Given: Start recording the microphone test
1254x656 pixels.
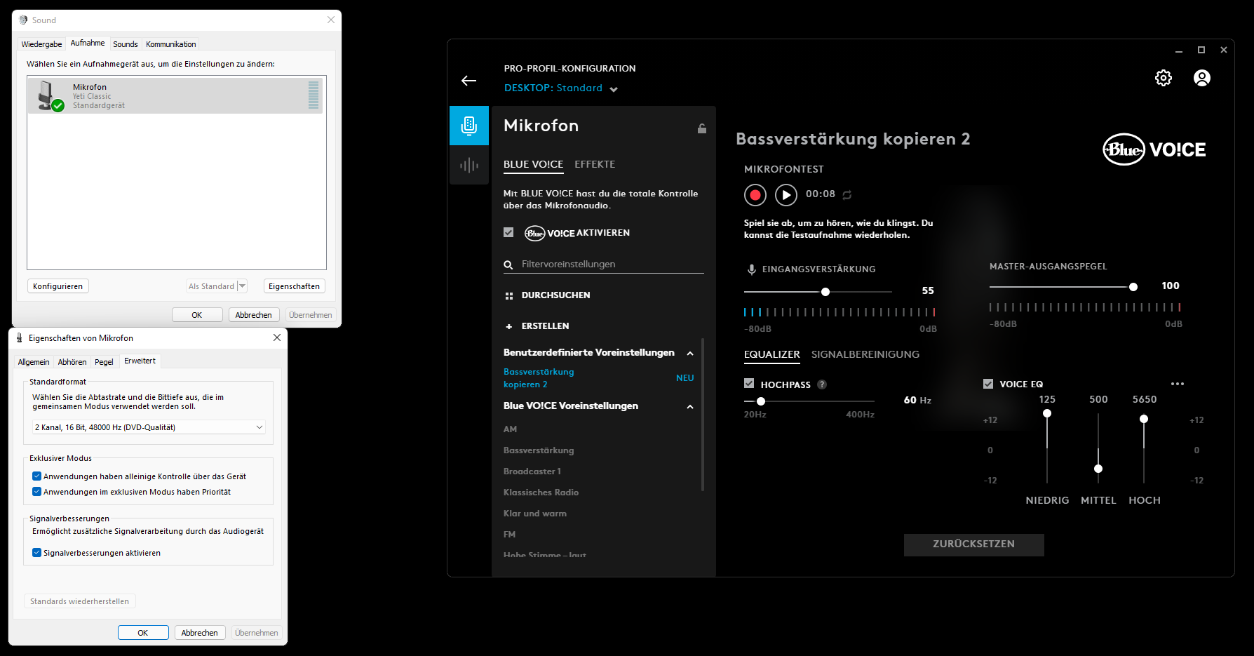Looking at the screenshot, I should point(755,195).
